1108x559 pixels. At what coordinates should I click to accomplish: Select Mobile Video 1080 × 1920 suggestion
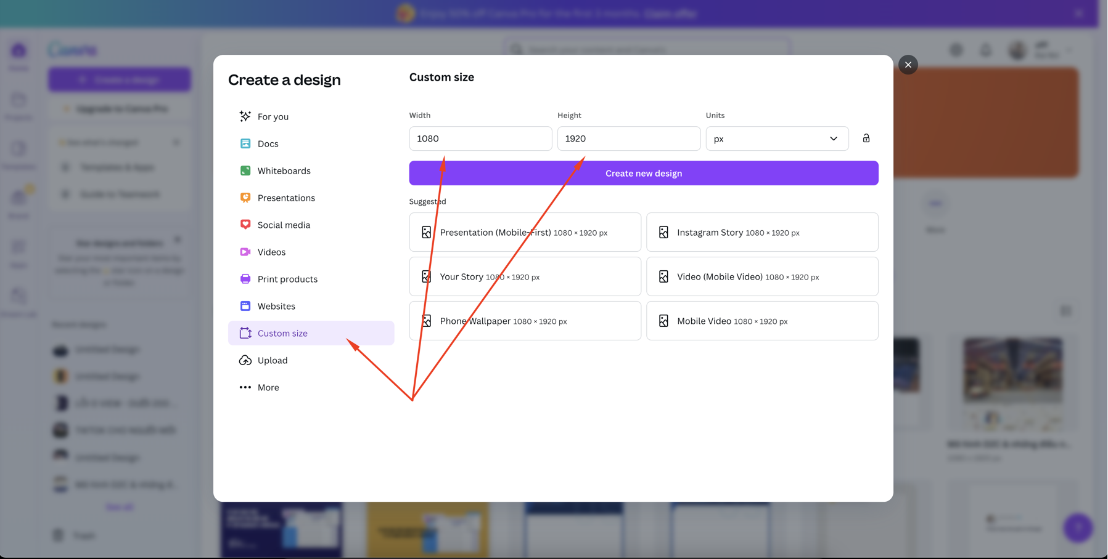(762, 321)
